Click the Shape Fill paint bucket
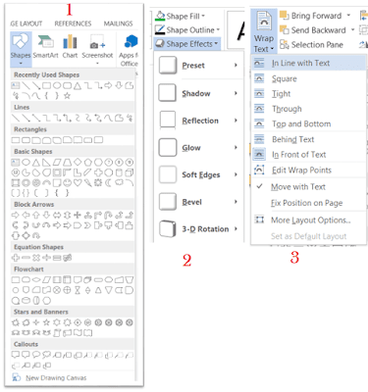The height and width of the screenshot is (392, 368). pos(160,16)
